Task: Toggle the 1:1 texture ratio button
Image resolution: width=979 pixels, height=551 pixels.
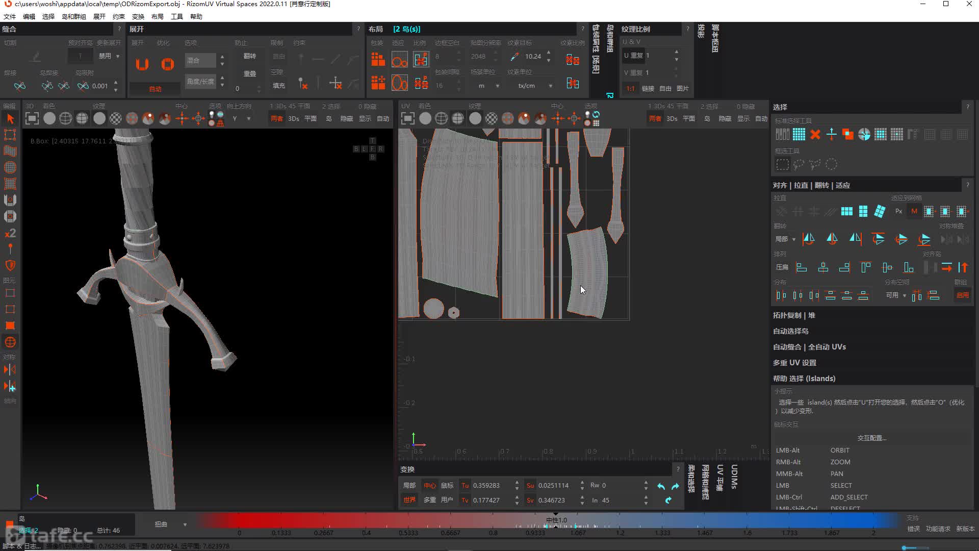Action: pos(631,88)
